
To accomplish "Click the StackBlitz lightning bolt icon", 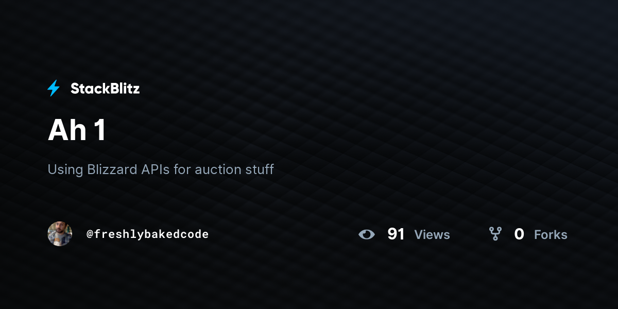I will coord(54,89).
